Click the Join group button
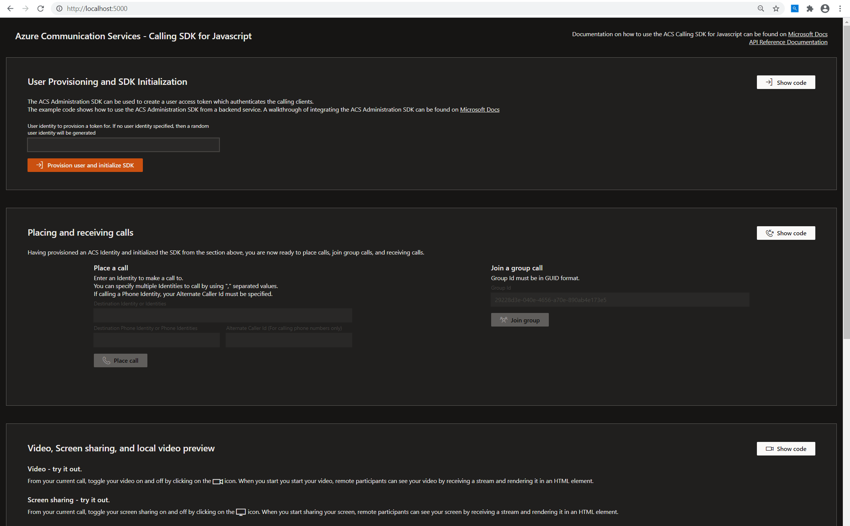The image size is (850, 526). [x=519, y=320]
